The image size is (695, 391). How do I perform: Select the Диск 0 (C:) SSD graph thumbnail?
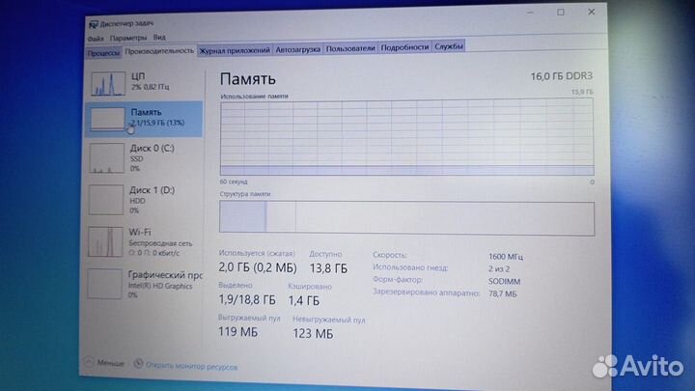106,157
